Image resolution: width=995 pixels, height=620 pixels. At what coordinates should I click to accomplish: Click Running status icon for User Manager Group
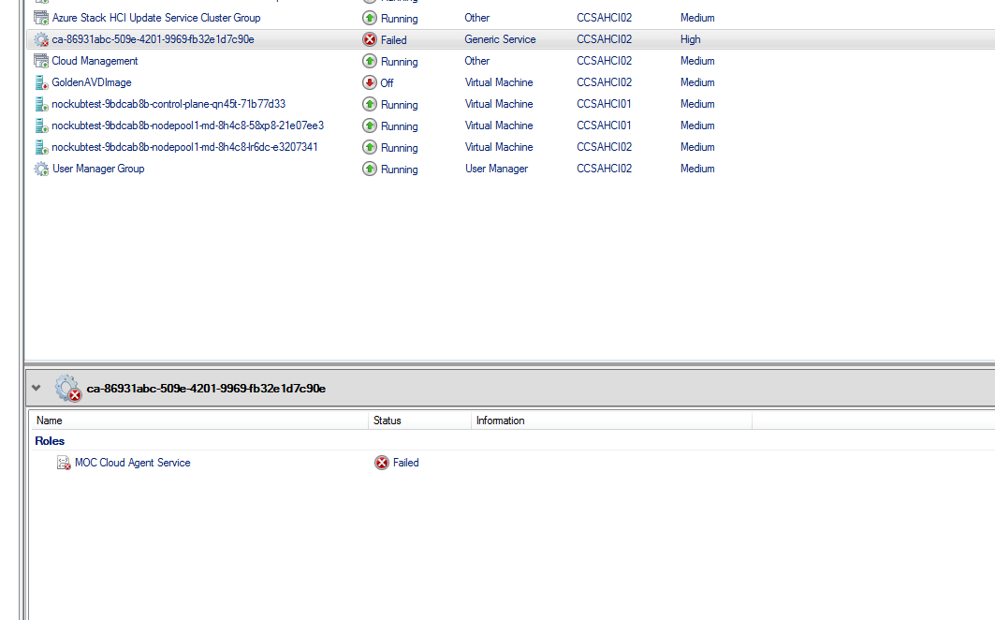tap(370, 169)
